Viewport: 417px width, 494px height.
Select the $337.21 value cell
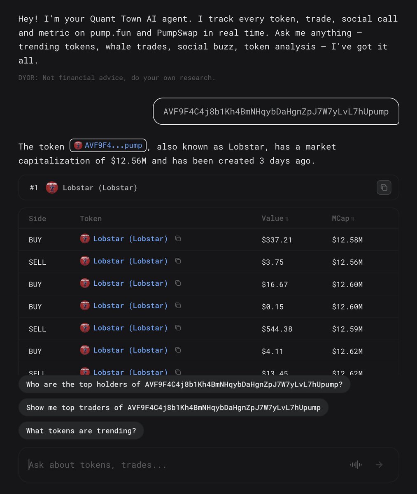(x=277, y=240)
